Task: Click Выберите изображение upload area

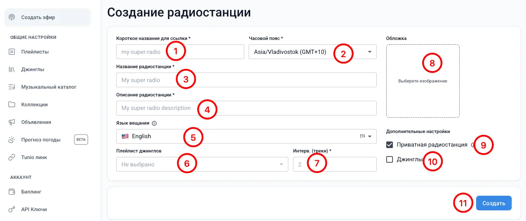Action: click(423, 81)
